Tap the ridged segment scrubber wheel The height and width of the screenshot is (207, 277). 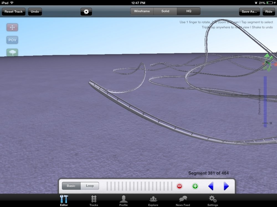point(139,186)
